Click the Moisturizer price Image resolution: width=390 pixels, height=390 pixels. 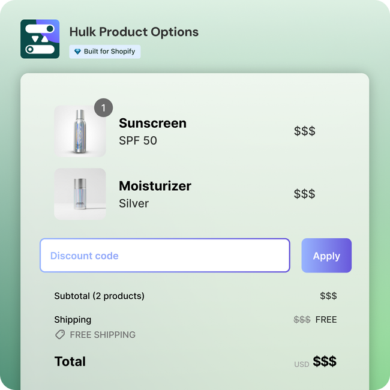pos(305,194)
